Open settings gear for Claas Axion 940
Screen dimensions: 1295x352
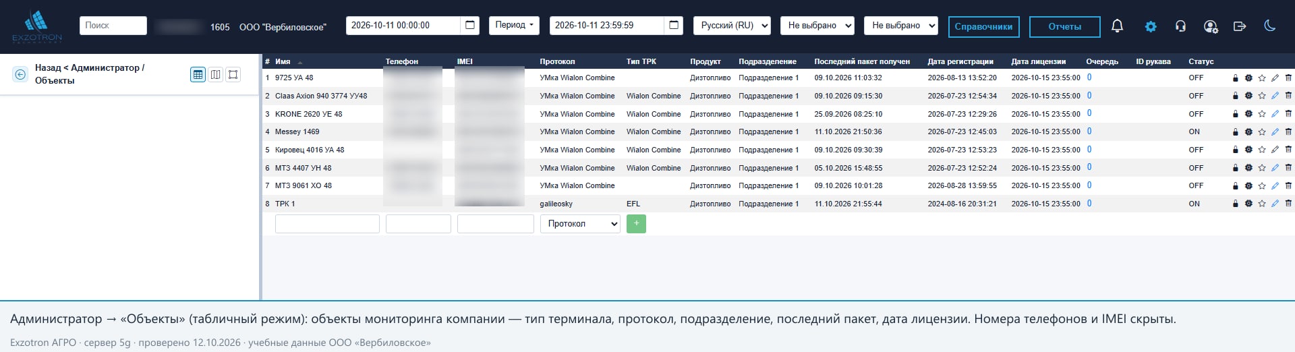click(x=1248, y=96)
